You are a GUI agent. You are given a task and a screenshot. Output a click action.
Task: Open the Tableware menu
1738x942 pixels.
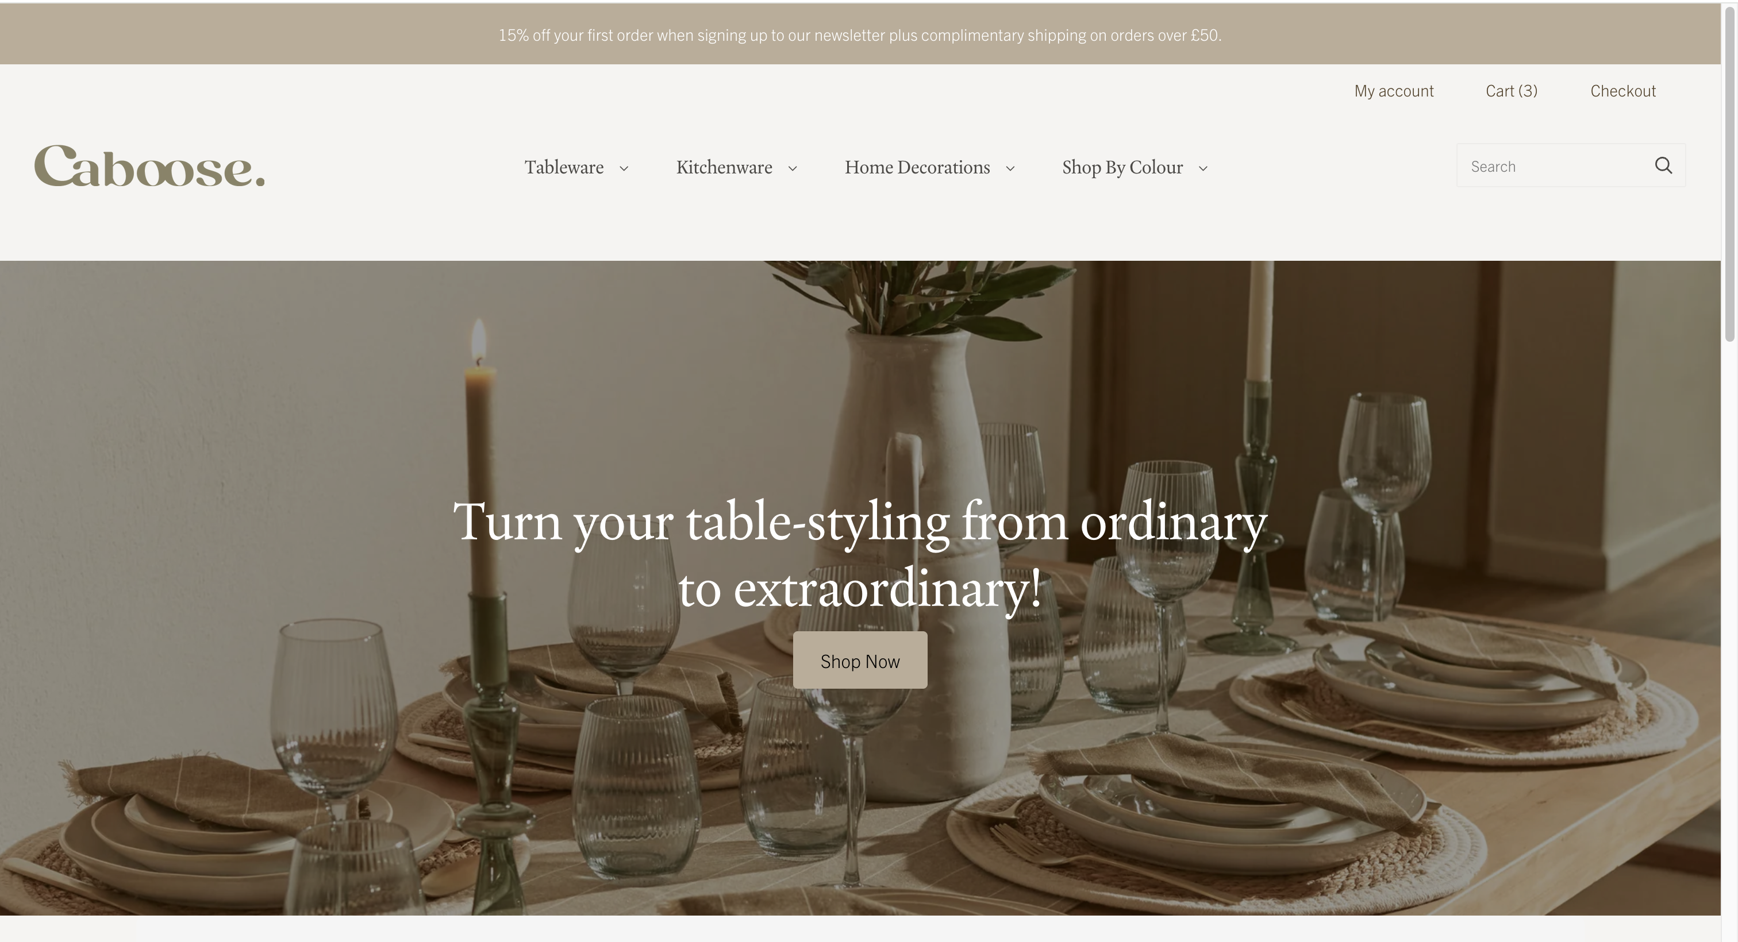pyautogui.click(x=564, y=167)
